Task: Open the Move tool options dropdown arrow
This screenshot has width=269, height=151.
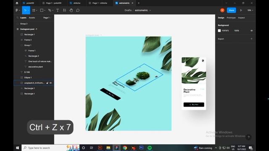Action: pos(29,10)
